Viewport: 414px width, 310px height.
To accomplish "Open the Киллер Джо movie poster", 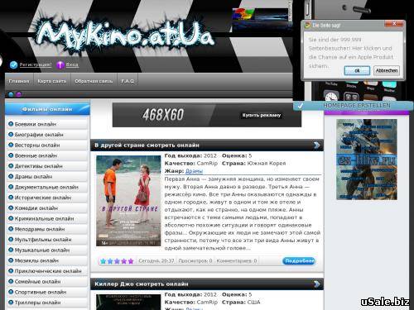I will tap(128, 302).
